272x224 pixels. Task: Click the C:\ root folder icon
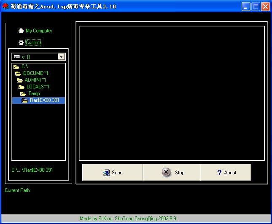click(x=16, y=67)
